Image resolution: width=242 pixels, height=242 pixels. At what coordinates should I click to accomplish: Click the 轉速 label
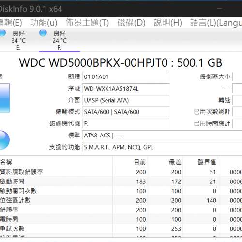tap(225, 100)
